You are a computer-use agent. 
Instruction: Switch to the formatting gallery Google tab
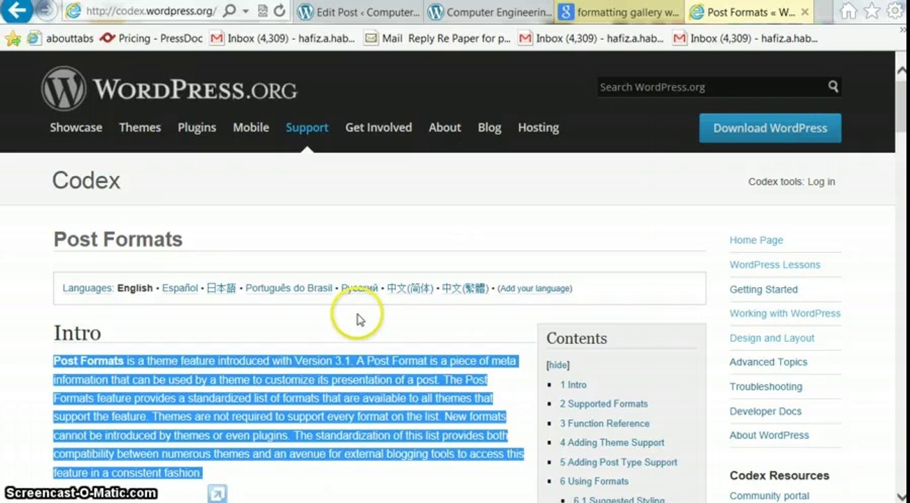tap(620, 12)
